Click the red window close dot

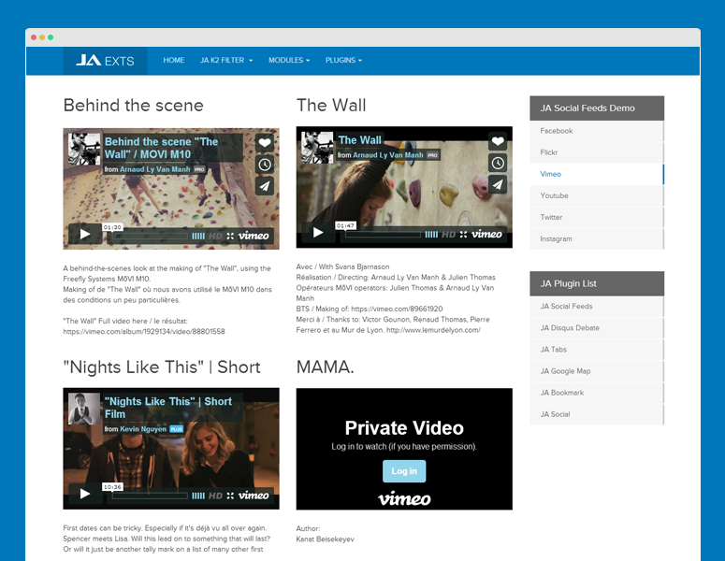coord(34,37)
